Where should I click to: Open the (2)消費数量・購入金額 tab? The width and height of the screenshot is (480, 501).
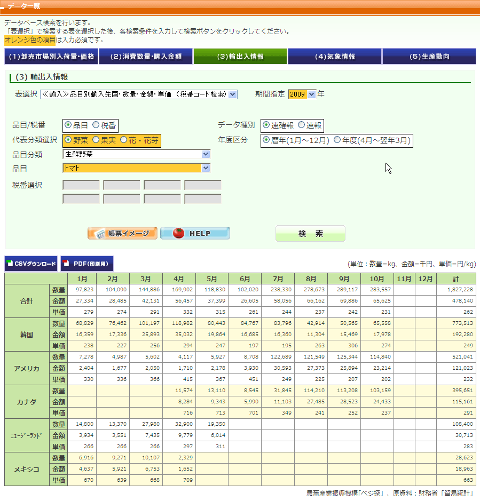[146, 57]
